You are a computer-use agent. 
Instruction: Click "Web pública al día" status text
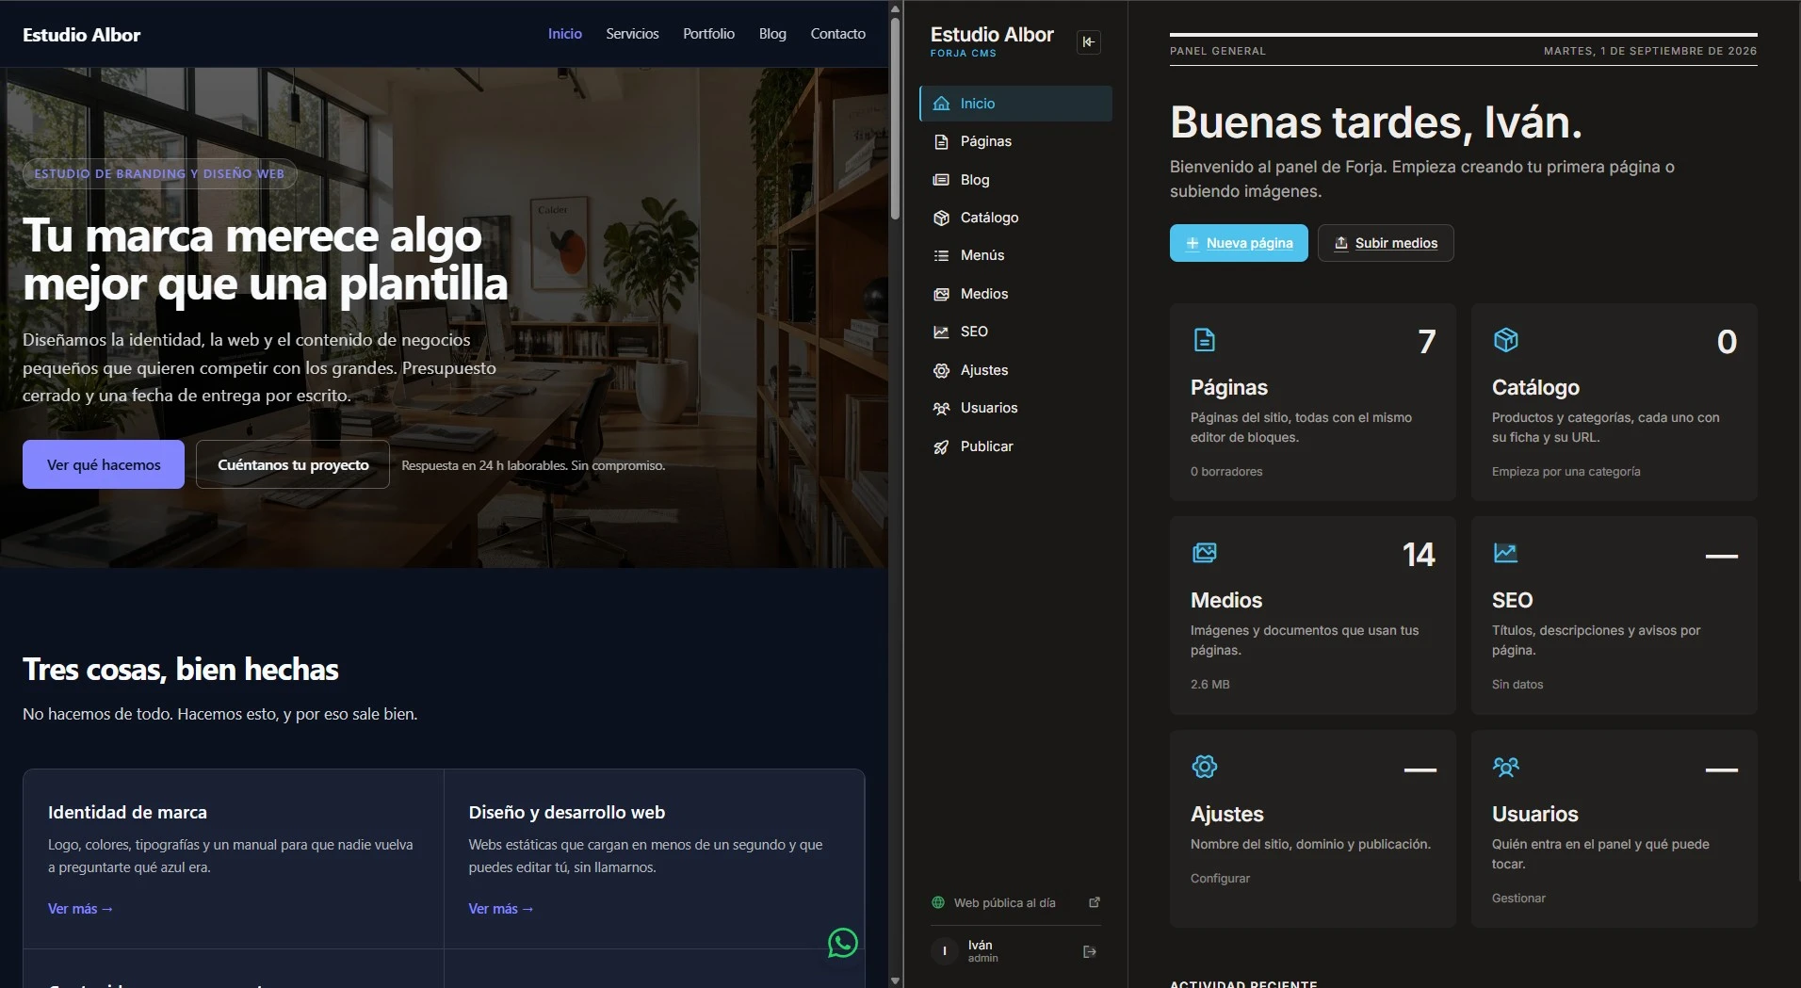click(1004, 902)
